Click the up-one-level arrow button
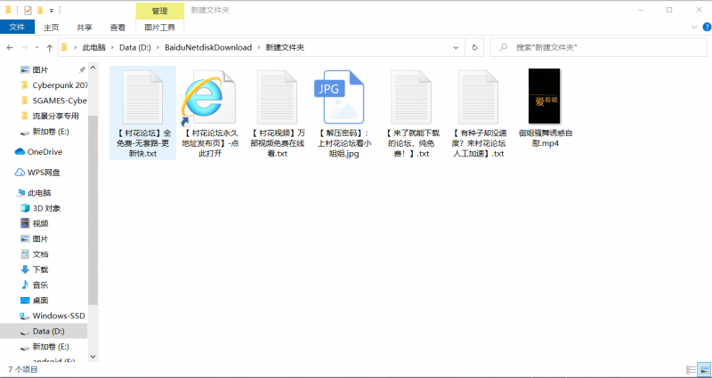The image size is (712, 378). pyautogui.click(x=50, y=46)
